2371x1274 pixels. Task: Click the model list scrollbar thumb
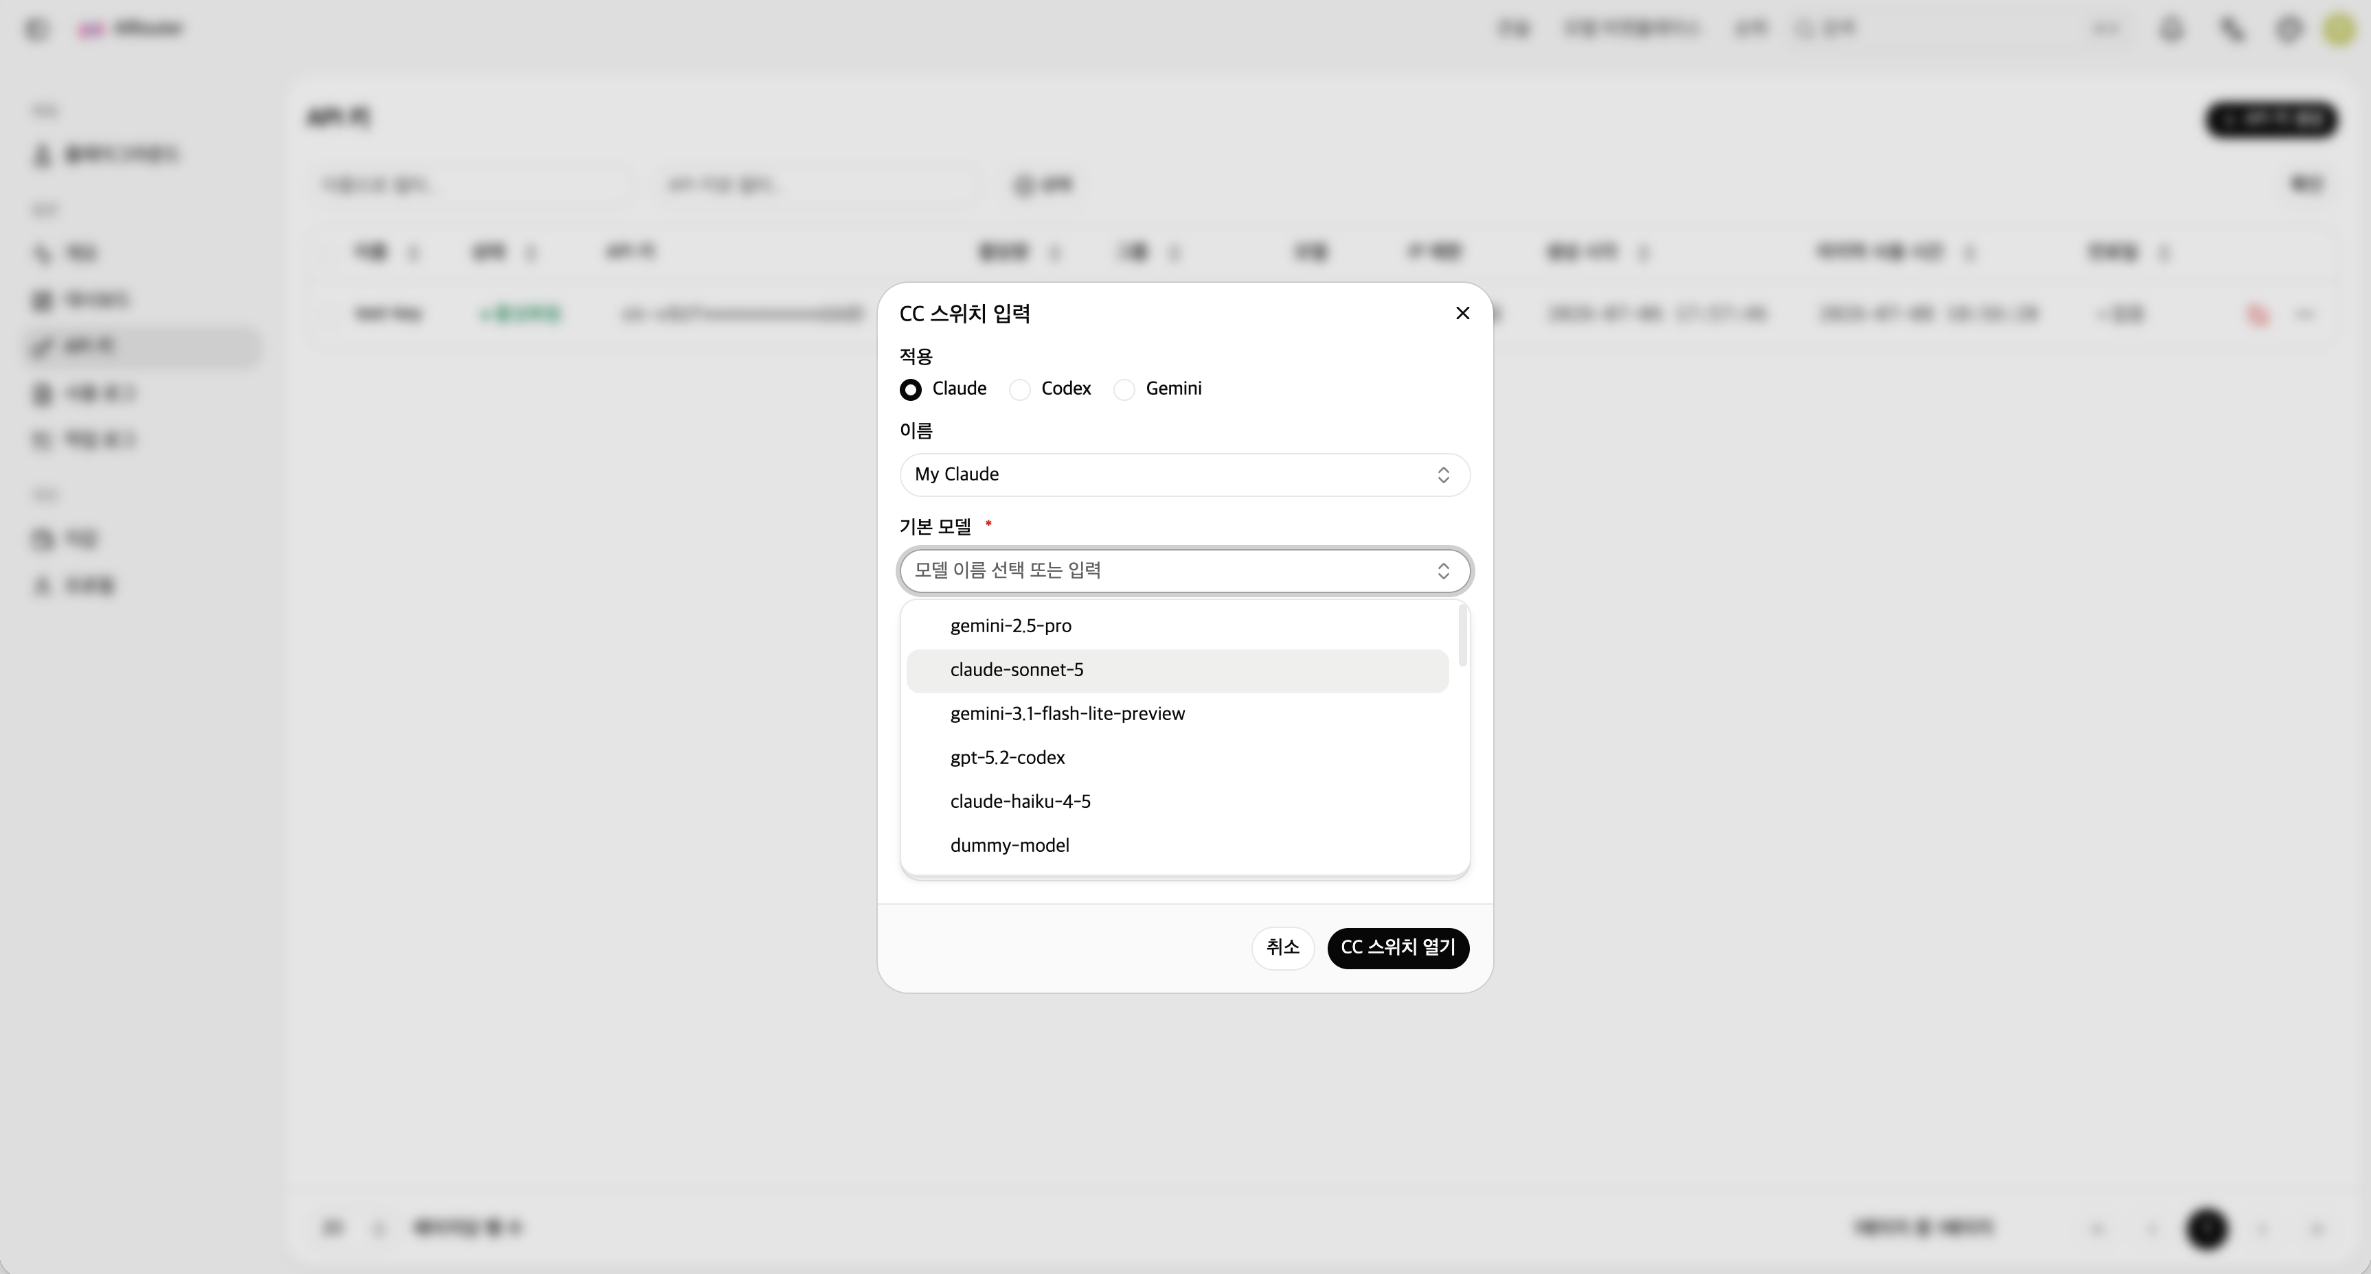(1462, 636)
